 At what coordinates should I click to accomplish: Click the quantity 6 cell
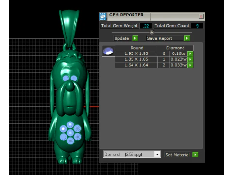164,53
